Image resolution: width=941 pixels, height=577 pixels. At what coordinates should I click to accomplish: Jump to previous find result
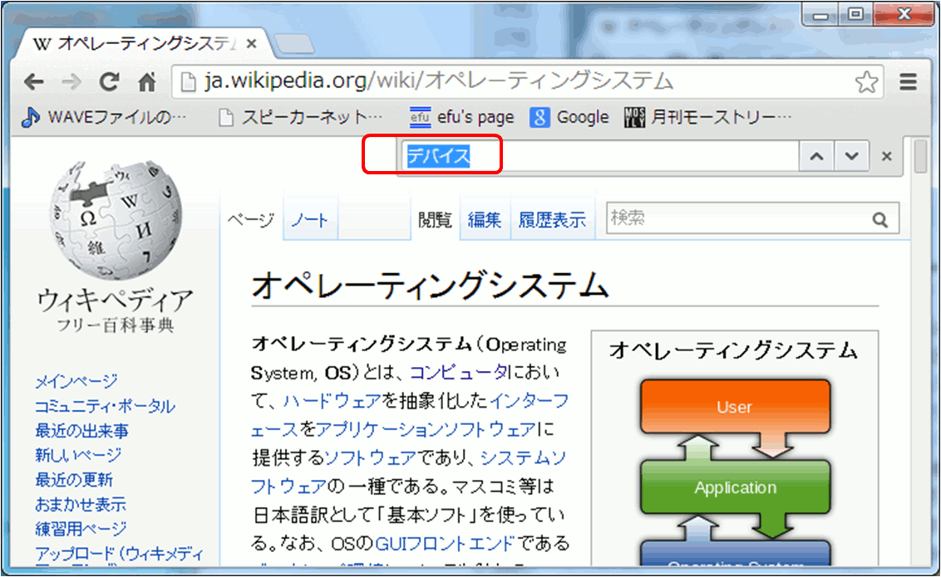tap(817, 156)
